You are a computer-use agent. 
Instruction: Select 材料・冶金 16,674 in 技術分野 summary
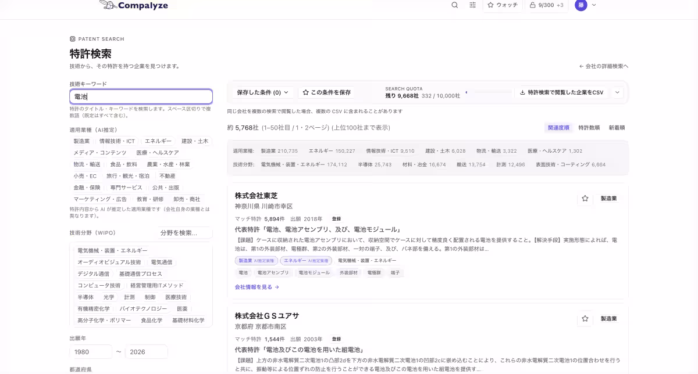click(x=424, y=164)
